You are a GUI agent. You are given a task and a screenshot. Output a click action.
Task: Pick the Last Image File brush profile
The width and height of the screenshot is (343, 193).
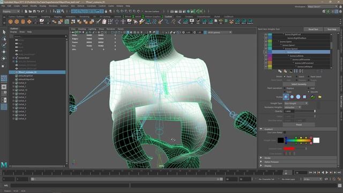click(312, 96)
